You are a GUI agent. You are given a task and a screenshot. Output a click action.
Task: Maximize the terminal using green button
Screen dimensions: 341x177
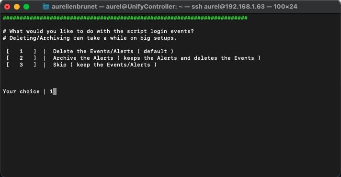(x=26, y=7)
